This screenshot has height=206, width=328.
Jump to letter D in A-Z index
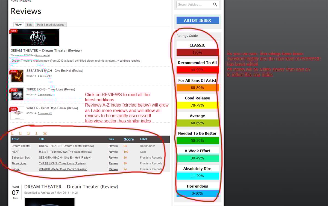[x=12, y=133]
